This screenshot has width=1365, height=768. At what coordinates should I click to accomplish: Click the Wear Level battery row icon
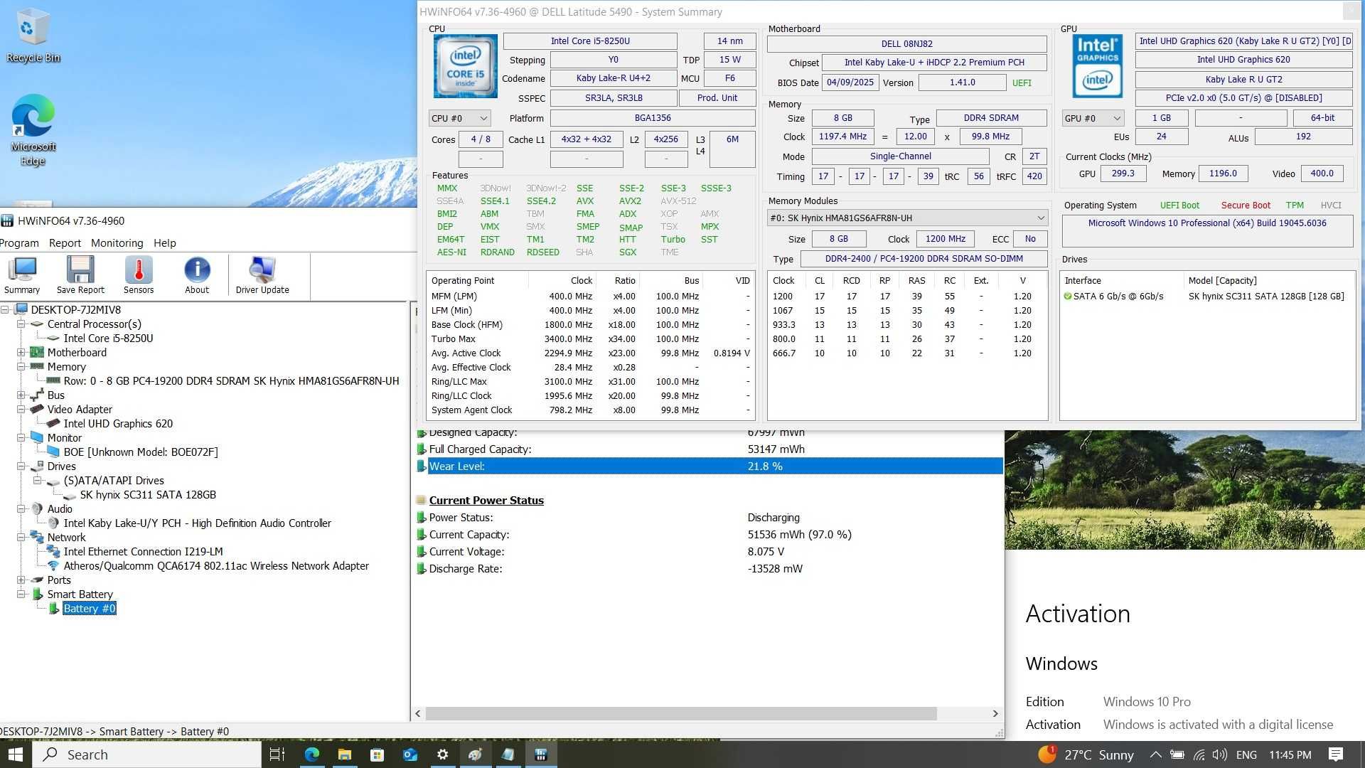click(421, 466)
